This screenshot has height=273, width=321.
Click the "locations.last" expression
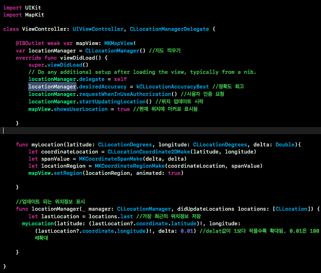pyautogui.click(x=111, y=217)
